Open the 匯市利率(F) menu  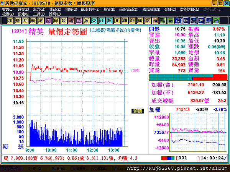tap(90, 10)
